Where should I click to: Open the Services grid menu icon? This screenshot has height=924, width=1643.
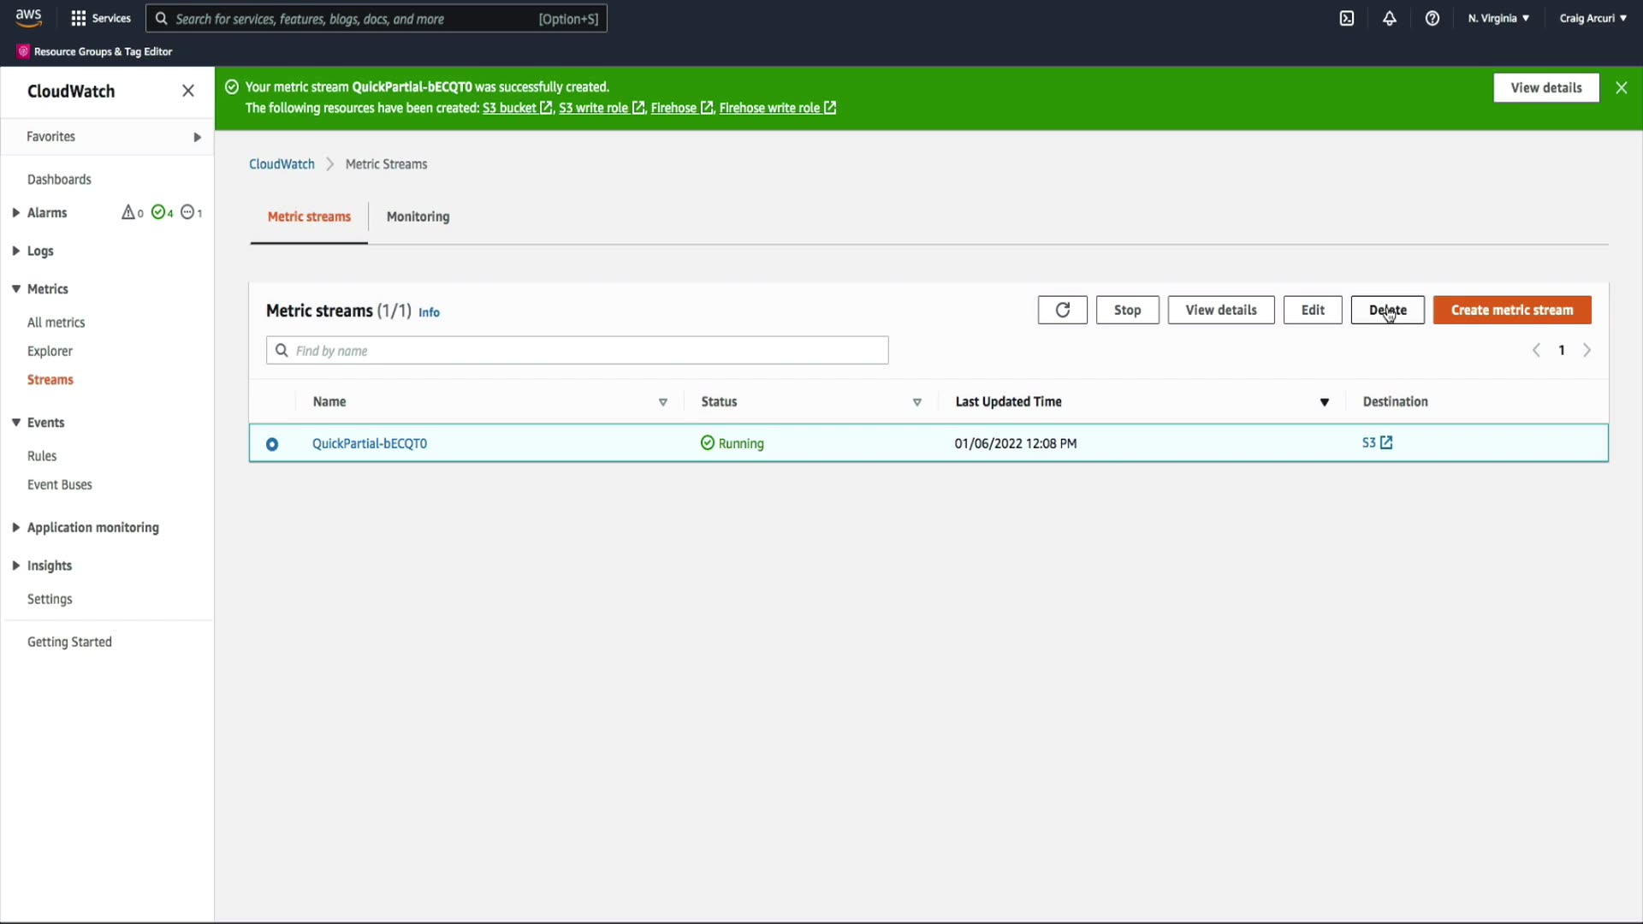pyautogui.click(x=79, y=18)
